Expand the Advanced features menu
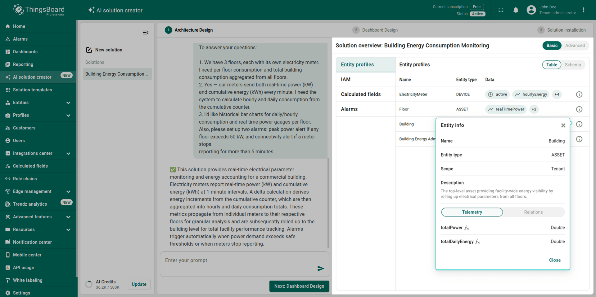The width and height of the screenshot is (596, 297). (x=68, y=217)
